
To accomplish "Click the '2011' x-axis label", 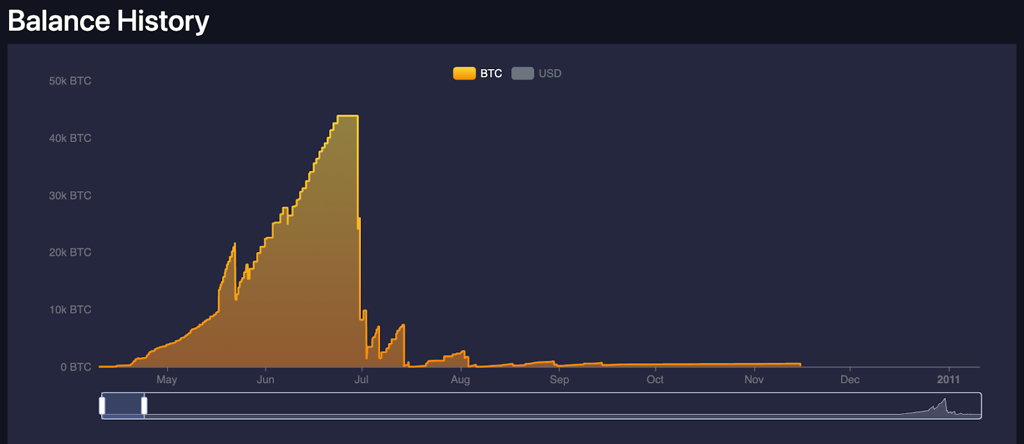I will (x=948, y=379).
